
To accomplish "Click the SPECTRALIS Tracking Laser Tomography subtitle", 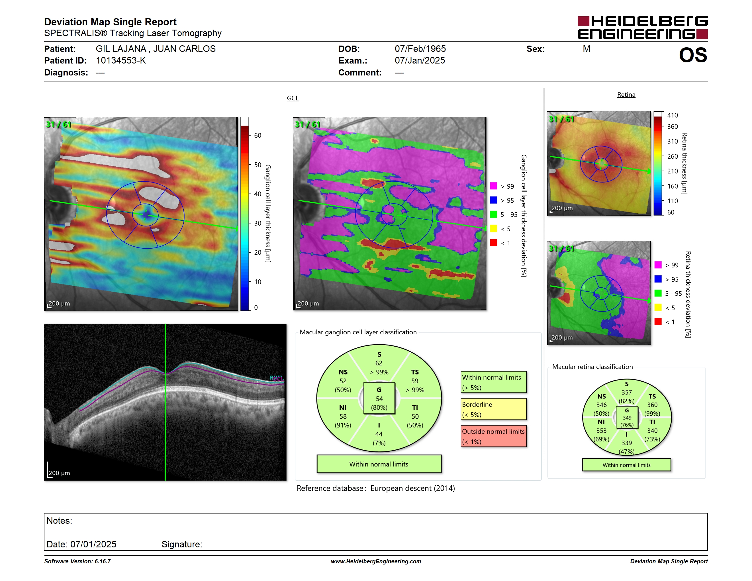I will coord(132,33).
